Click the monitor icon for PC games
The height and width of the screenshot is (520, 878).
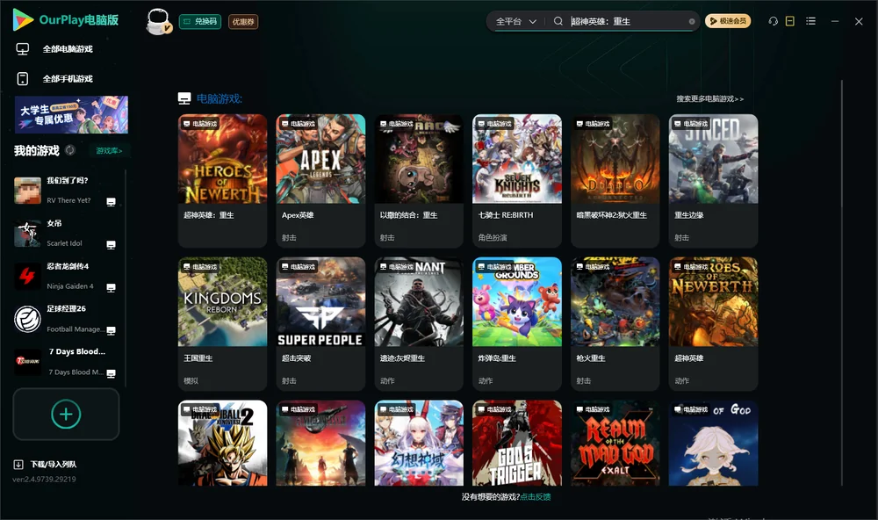pos(23,49)
